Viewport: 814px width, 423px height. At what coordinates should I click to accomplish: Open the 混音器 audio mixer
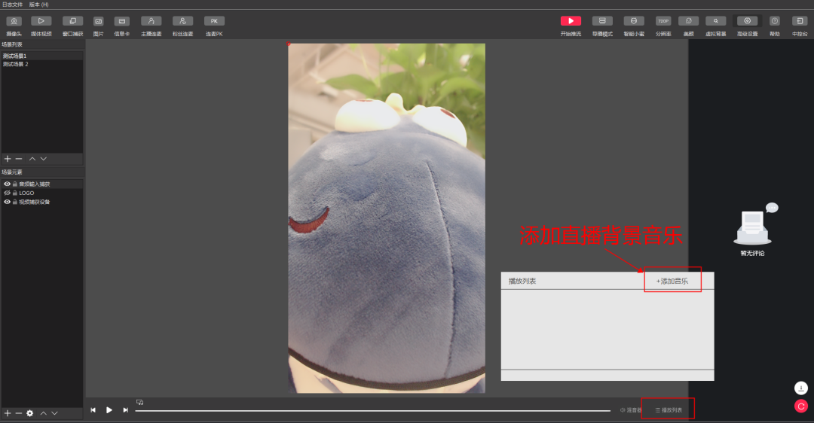point(631,410)
